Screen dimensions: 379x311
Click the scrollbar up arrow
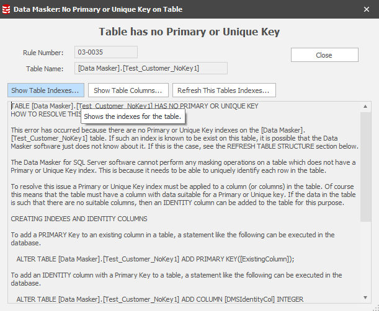(367, 105)
